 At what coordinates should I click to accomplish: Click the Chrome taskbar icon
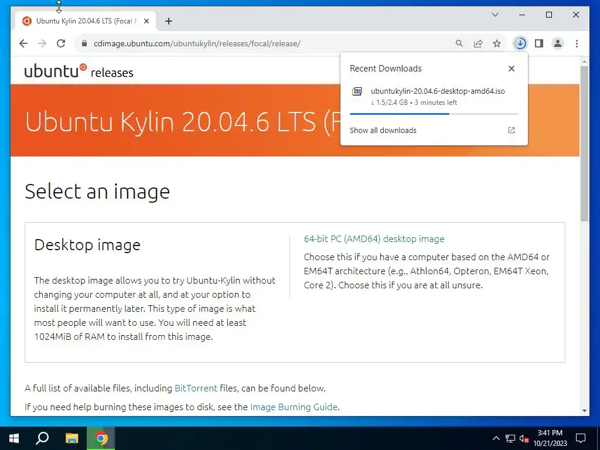pos(101,438)
